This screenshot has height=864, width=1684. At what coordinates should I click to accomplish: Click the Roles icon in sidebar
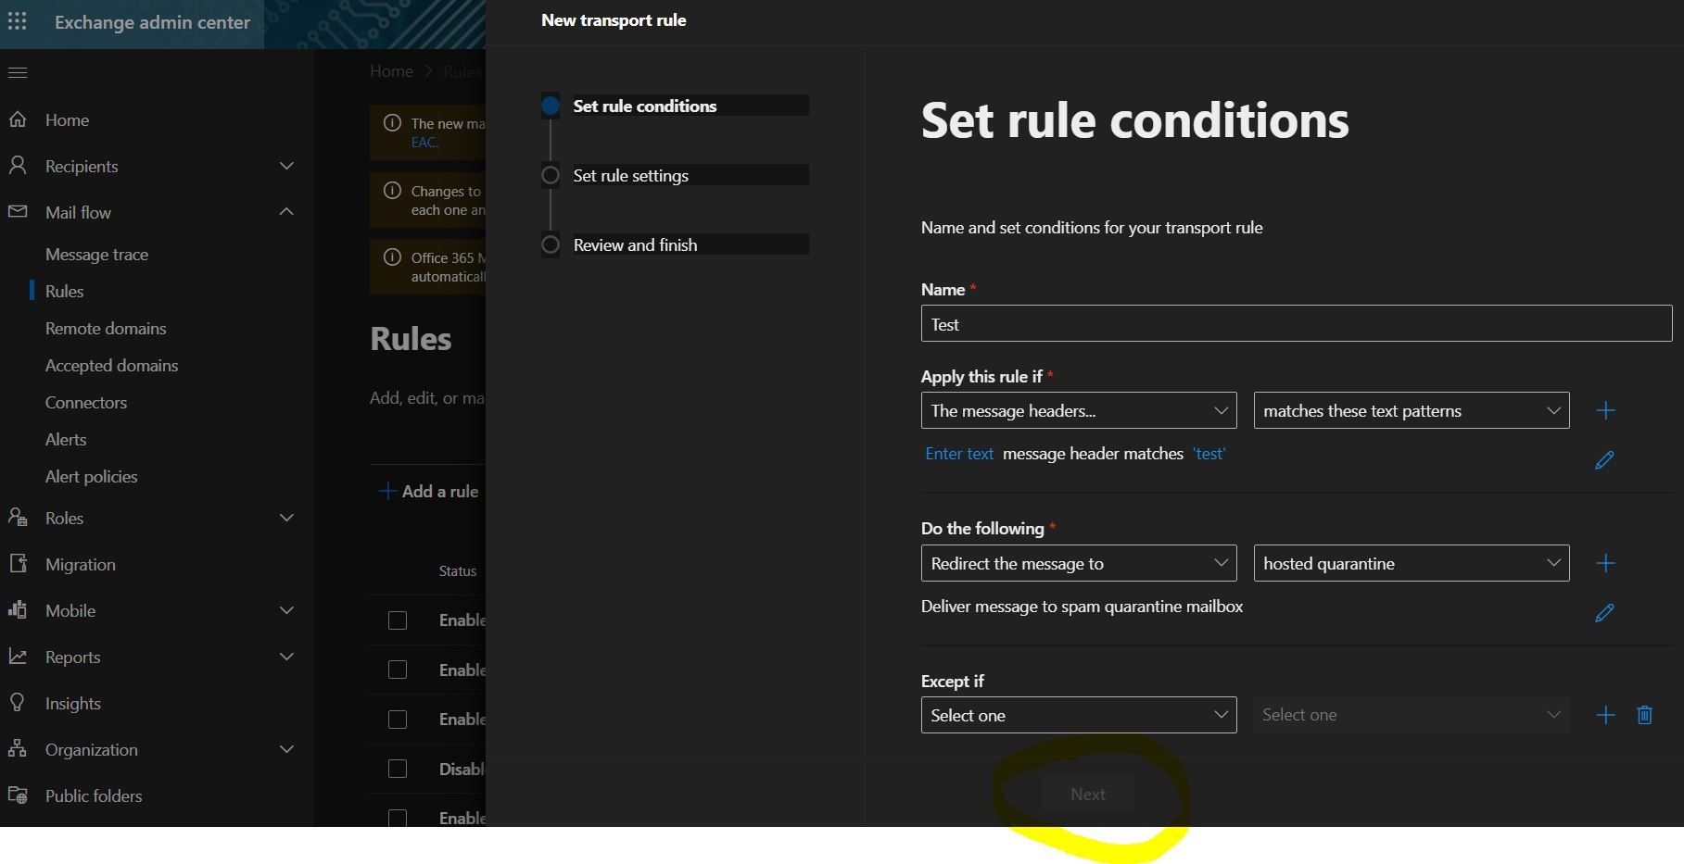coord(18,518)
